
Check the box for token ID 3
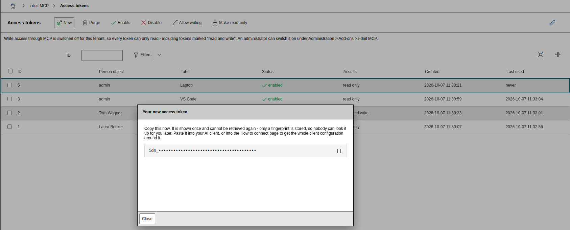coord(10,99)
